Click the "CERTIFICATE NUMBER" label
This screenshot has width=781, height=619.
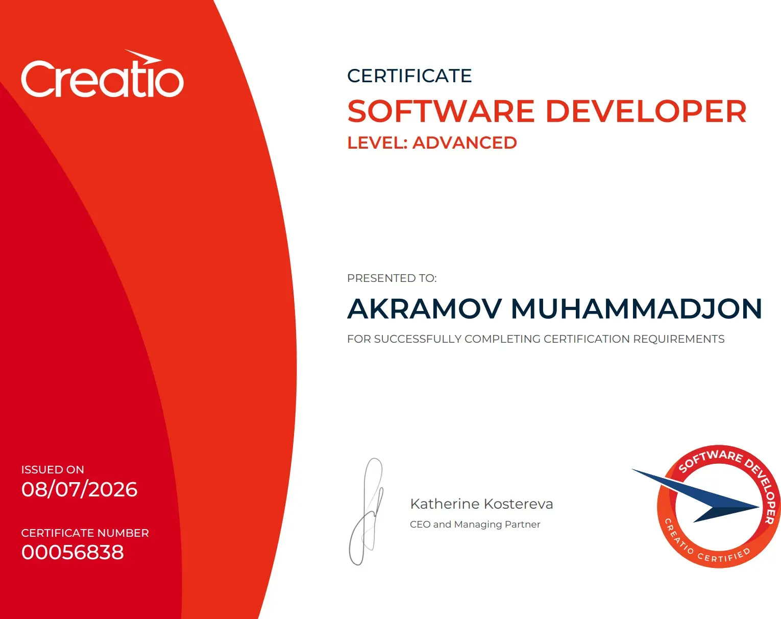[x=85, y=533]
